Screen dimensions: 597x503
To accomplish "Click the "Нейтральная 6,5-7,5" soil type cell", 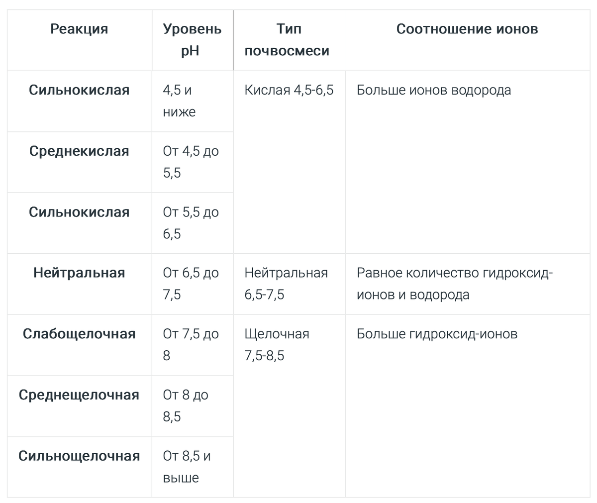I will (286, 284).
